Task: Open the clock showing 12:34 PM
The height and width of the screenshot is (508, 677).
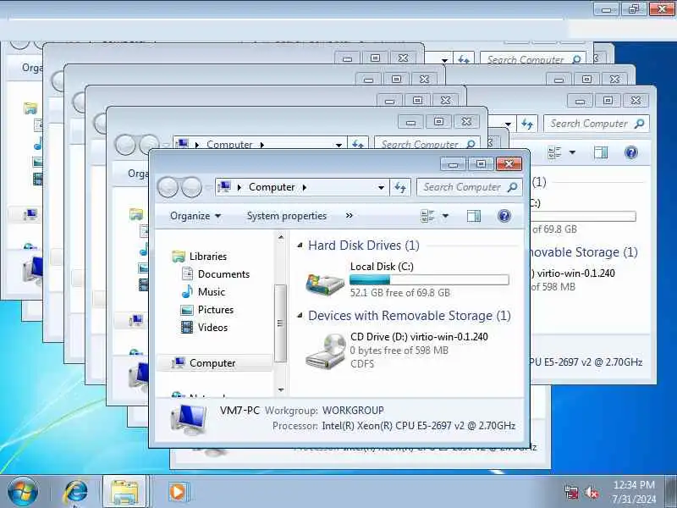Action: point(634,492)
